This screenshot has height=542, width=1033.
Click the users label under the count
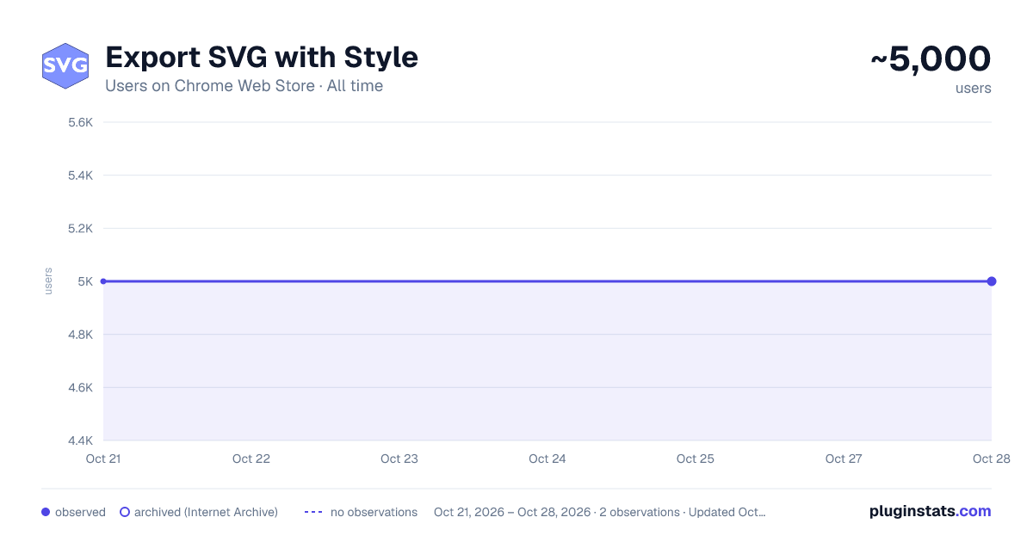[974, 88]
